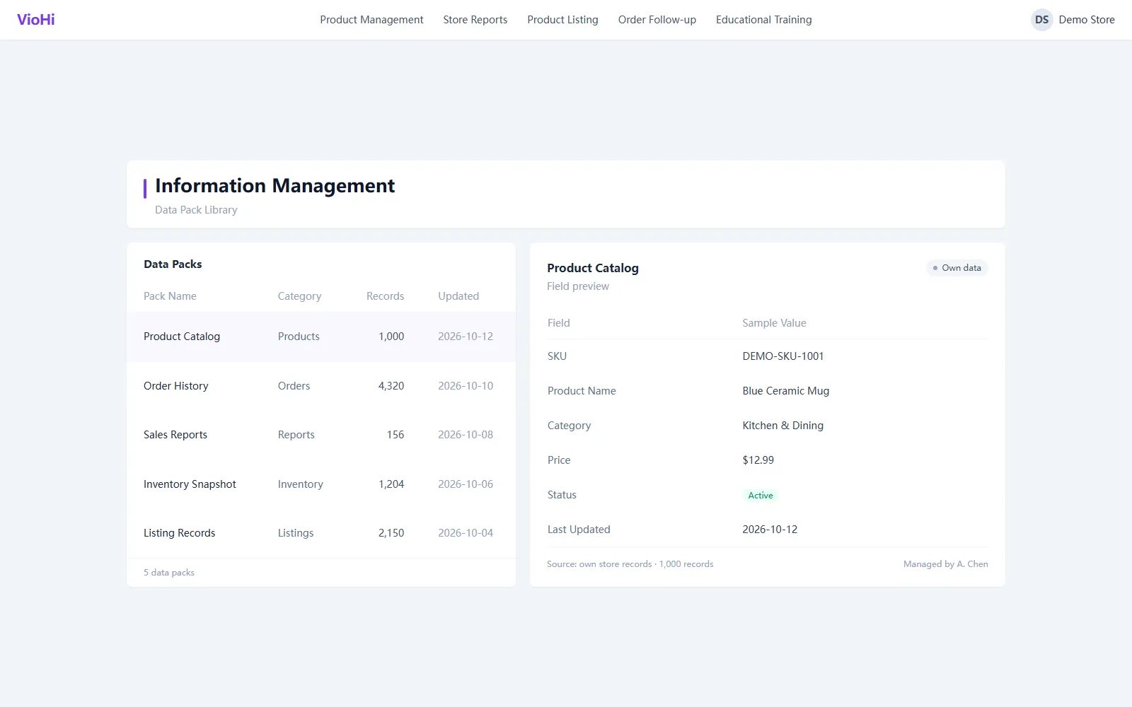Click the Inventory category cell
Viewport: 1132px width, 707px height.
[x=300, y=484]
